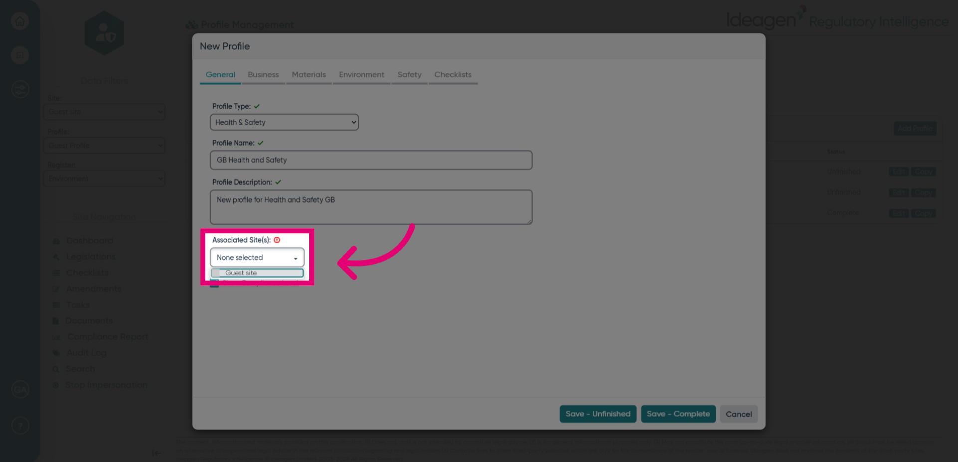Click the CA user avatar icon
This screenshot has height=462, width=958.
(20, 389)
